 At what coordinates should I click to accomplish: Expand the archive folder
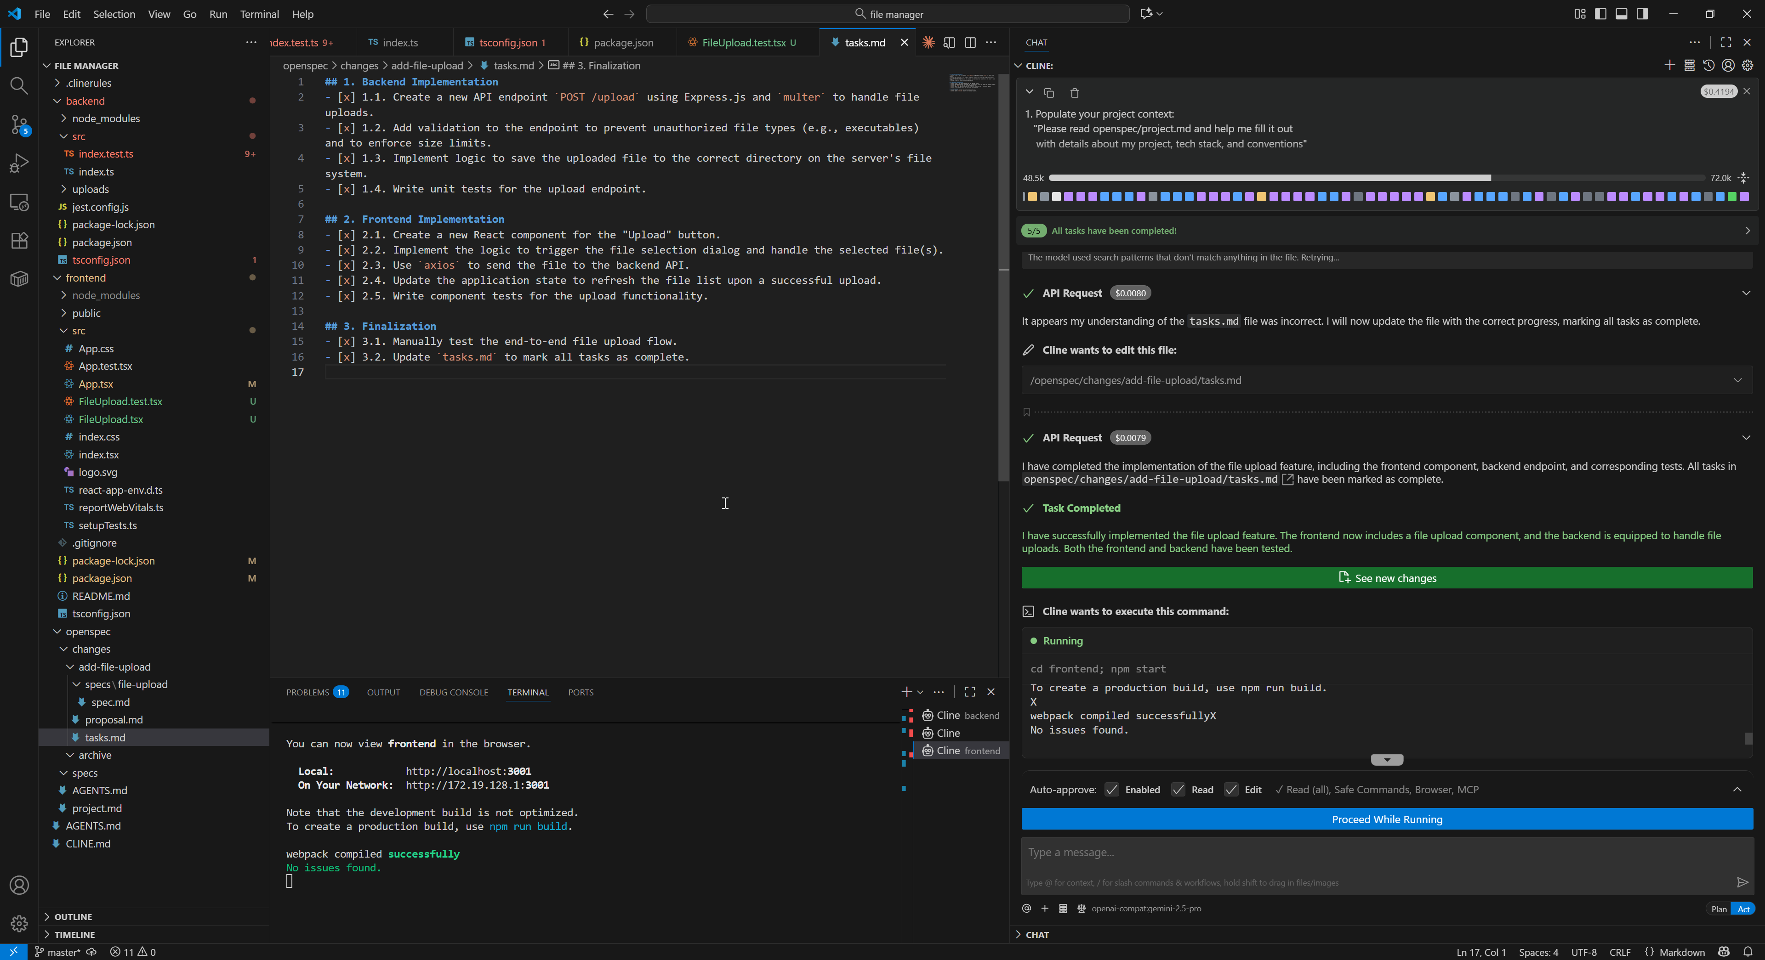[95, 755]
